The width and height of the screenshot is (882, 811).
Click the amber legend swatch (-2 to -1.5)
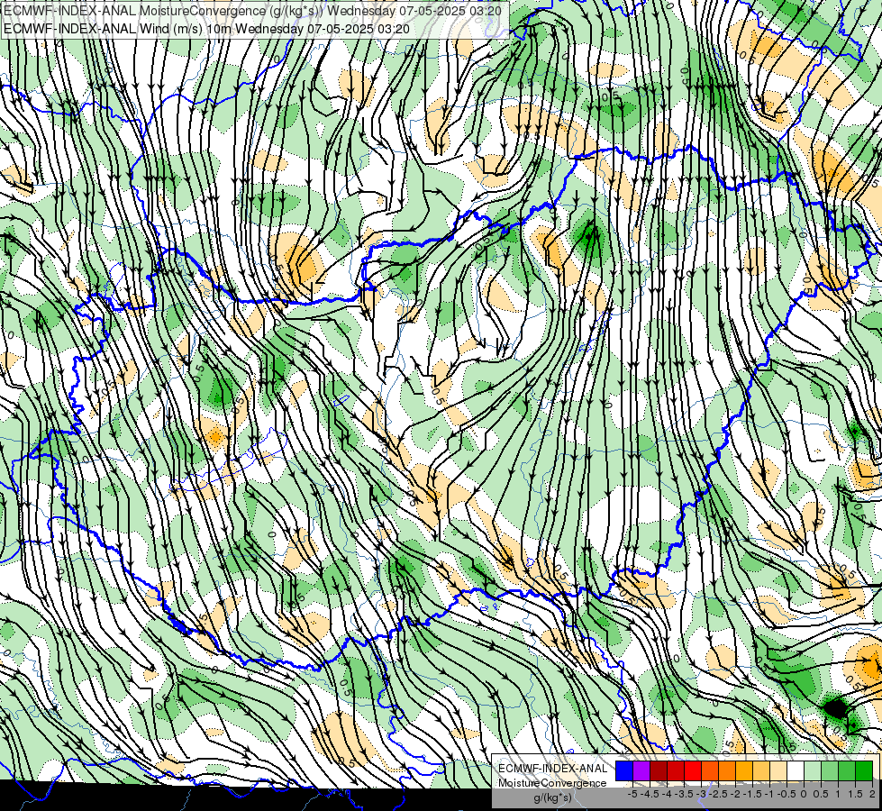(743, 770)
